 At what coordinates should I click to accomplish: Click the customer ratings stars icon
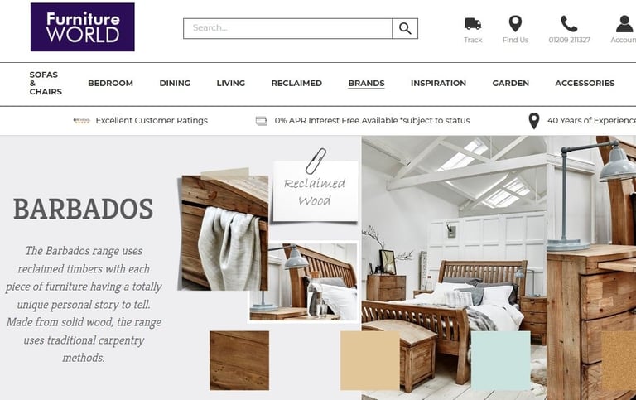[x=81, y=120]
